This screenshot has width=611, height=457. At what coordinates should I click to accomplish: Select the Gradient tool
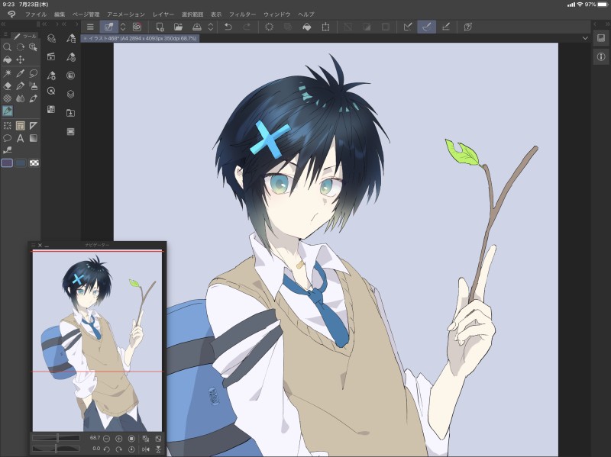34,138
